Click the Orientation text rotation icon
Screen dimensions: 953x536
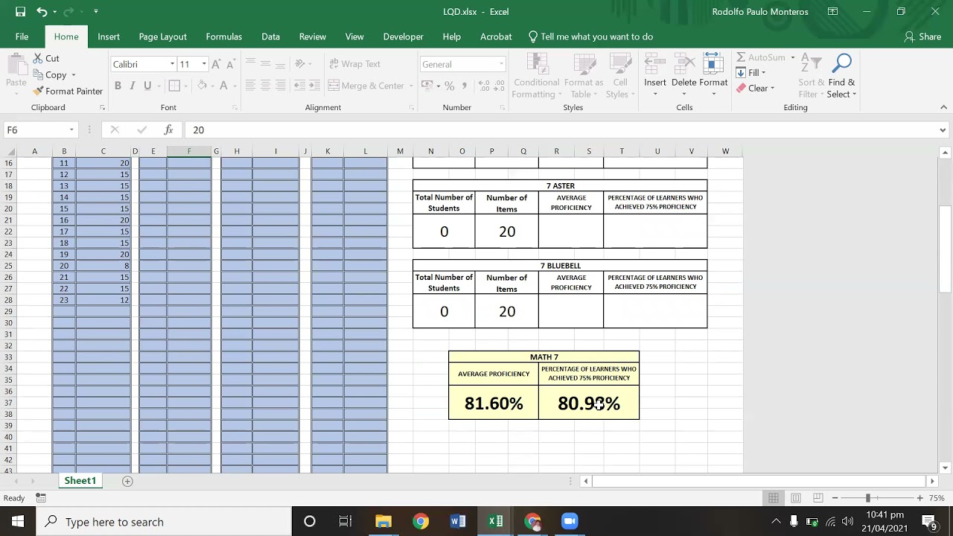click(300, 64)
